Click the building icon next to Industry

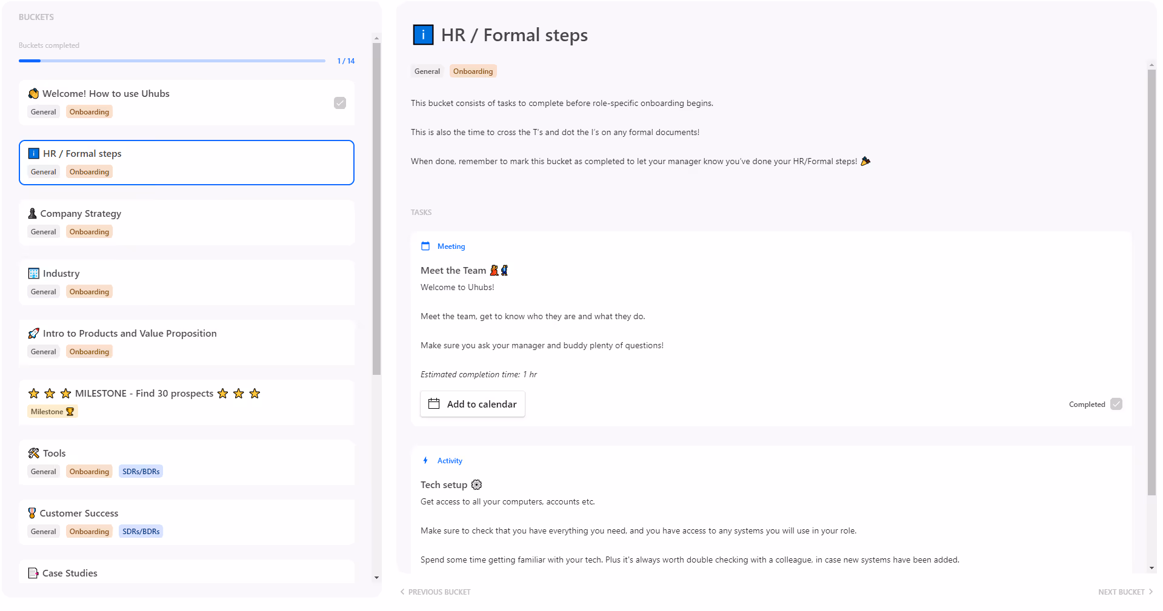(34, 273)
